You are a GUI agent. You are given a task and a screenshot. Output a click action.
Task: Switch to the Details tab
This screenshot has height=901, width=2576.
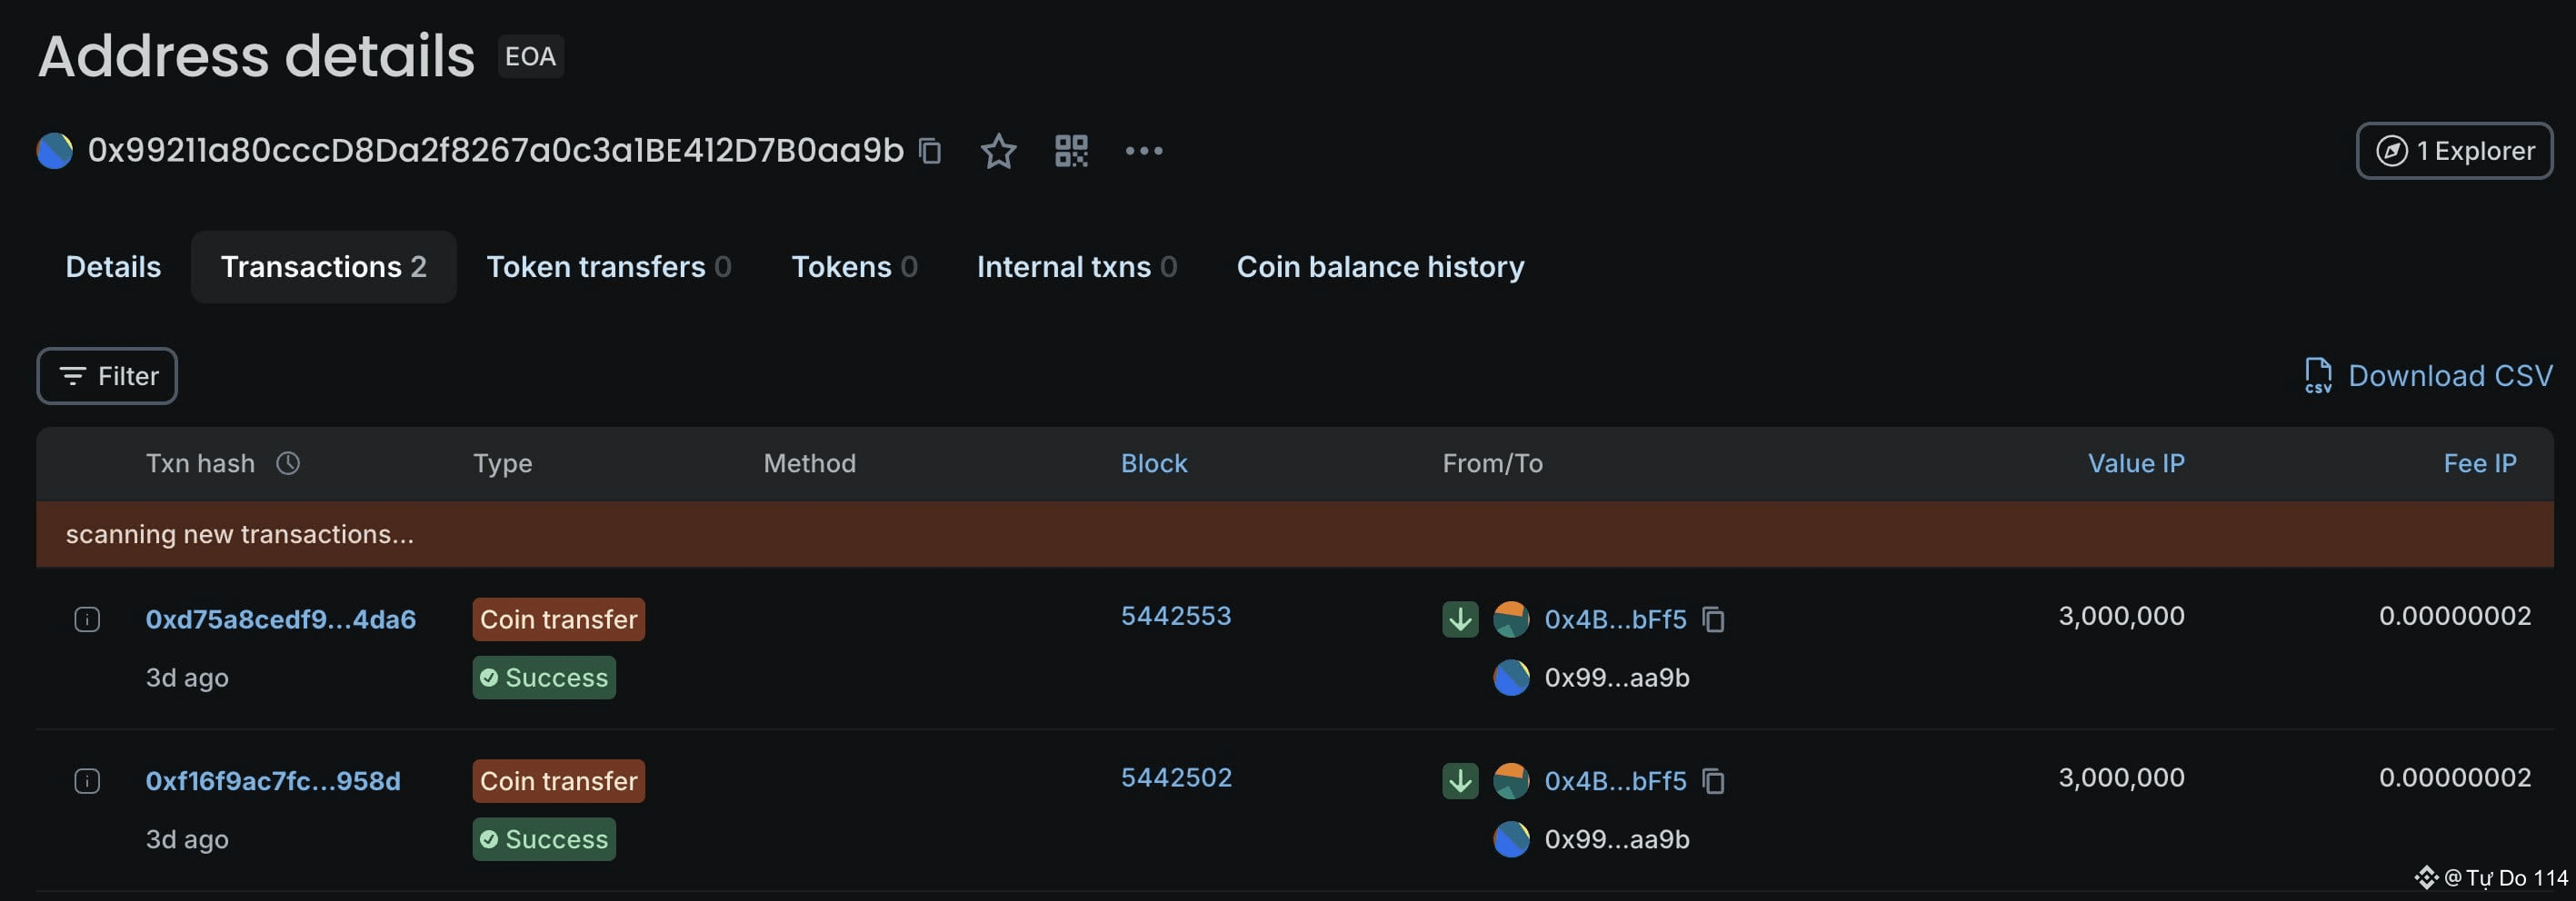(113, 267)
